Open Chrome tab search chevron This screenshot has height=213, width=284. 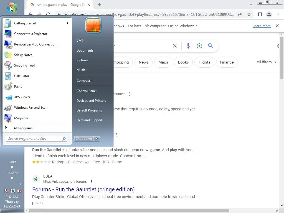251,5
